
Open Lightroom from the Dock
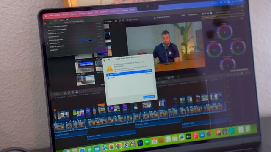click(140, 143)
